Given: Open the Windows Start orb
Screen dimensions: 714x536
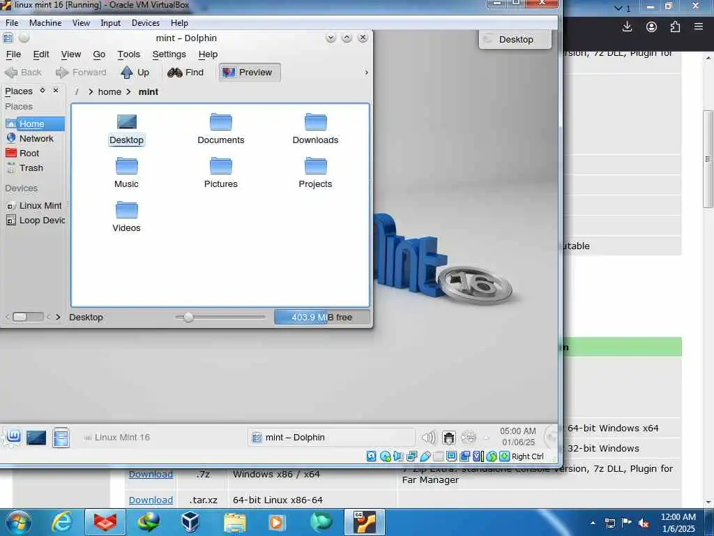Looking at the screenshot, I should pos(19,522).
